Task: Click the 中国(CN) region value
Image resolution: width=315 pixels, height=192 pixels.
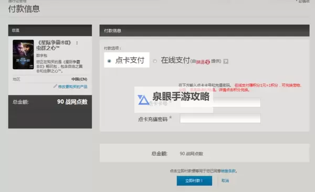Action: pyautogui.click(x=79, y=79)
